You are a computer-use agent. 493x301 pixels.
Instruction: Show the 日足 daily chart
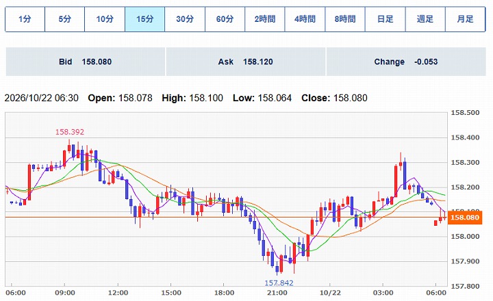click(x=385, y=19)
